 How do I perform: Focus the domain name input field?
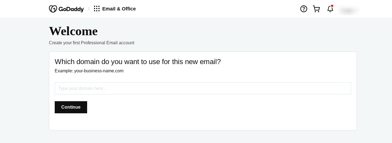[x=203, y=88]
